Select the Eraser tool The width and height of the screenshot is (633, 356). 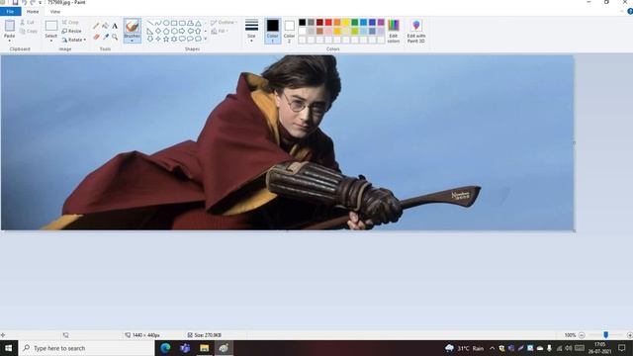96,38
